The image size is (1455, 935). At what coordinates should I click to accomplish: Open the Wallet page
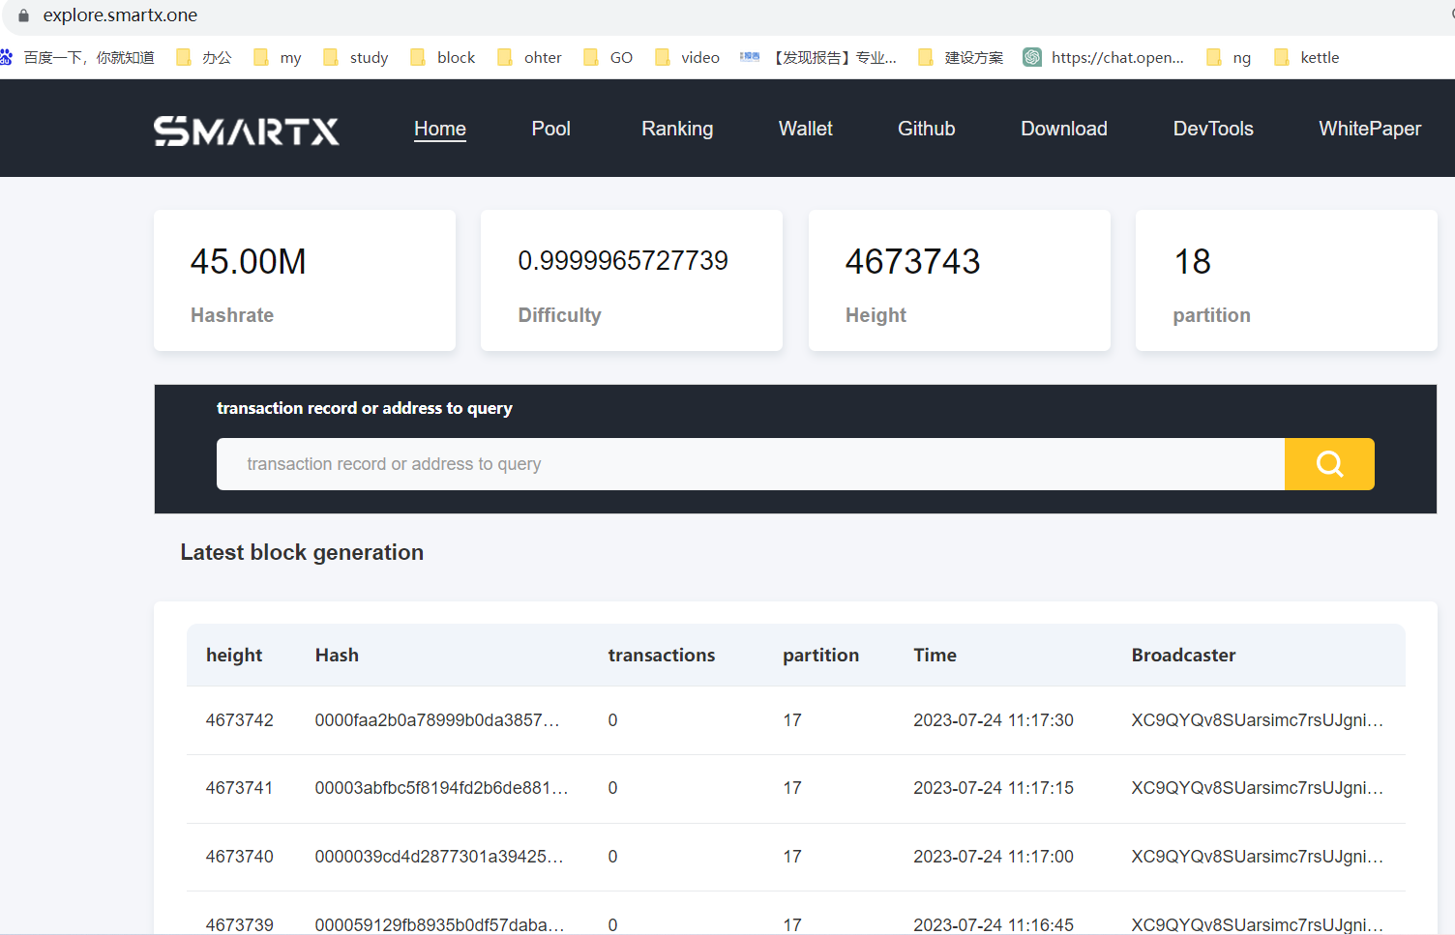coord(806,129)
